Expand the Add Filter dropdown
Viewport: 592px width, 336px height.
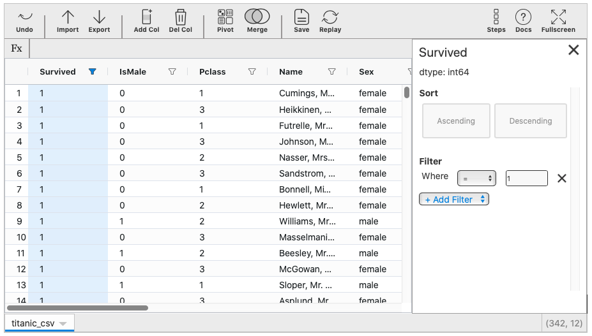point(453,200)
